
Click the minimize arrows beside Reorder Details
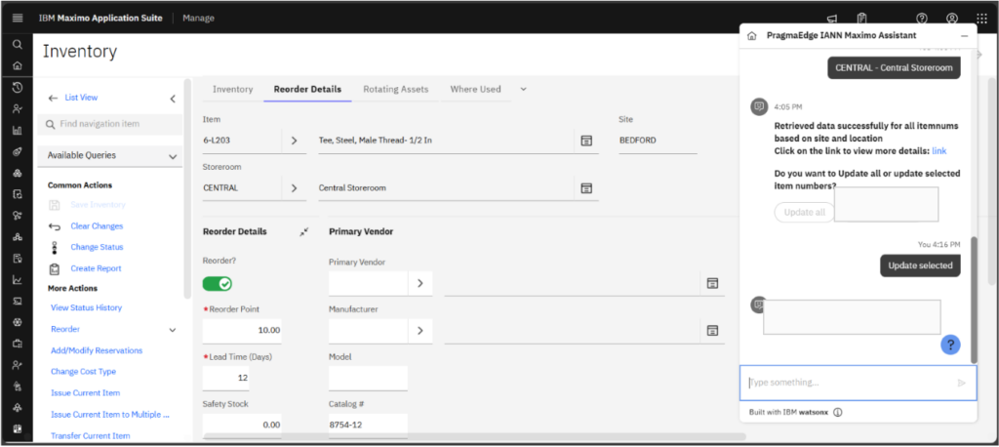pos(304,232)
